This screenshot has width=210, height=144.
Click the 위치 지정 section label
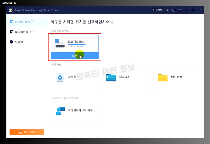point(56,65)
